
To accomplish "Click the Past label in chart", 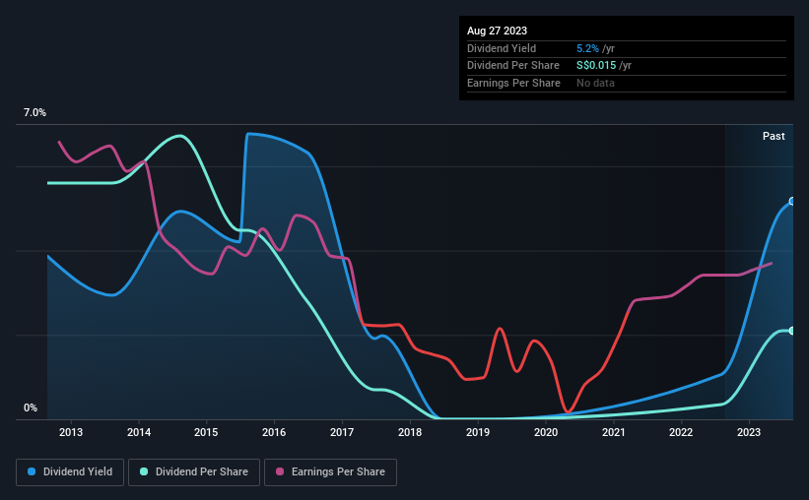I will pyautogui.click(x=774, y=136).
